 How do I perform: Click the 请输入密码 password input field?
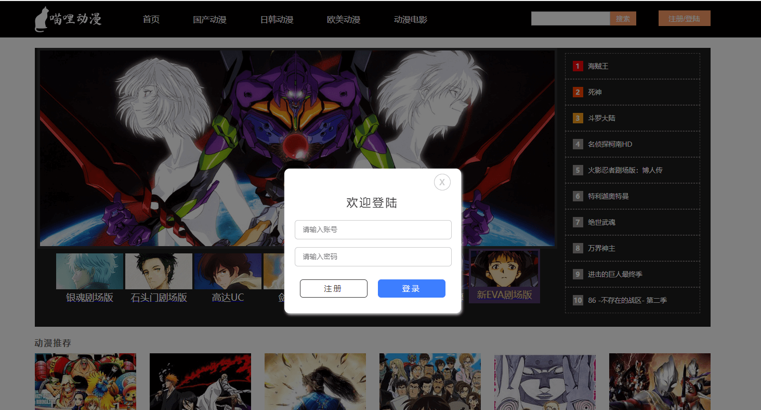click(373, 257)
